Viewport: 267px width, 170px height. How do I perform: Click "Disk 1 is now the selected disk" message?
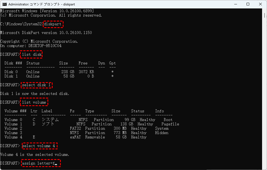coord(35,94)
